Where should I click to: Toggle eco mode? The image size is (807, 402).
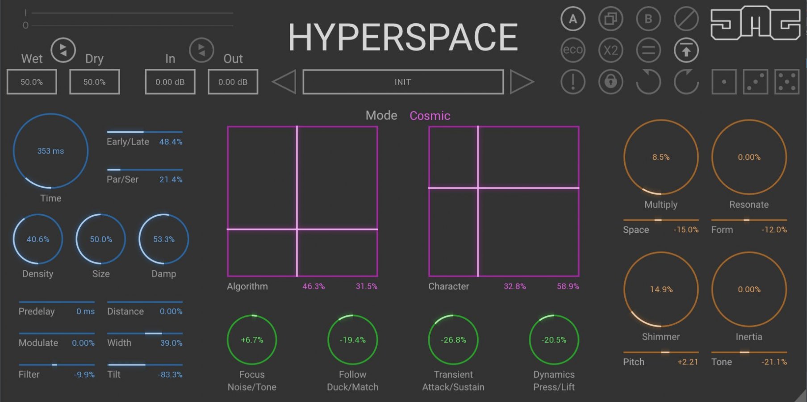[573, 50]
